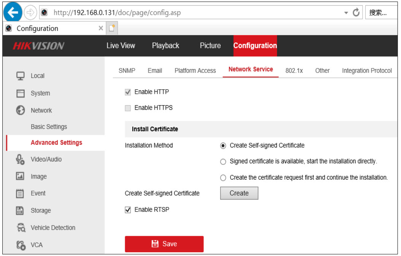This screenshot has height=256, width=401.
Task: Click the Create certificate button
Action: [x=239, y=193]
